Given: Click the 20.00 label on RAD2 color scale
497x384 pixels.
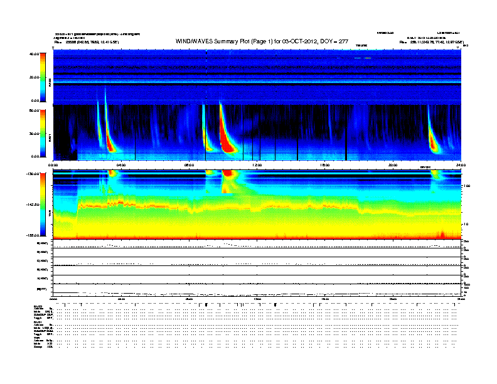Looking at the screenshot, I should tap(35, 77).
